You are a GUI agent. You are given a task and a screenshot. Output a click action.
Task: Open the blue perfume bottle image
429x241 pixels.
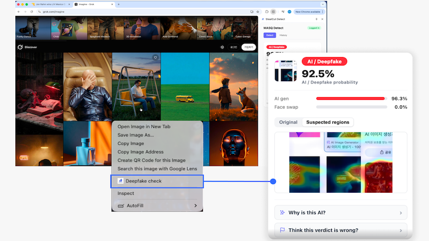87,144
